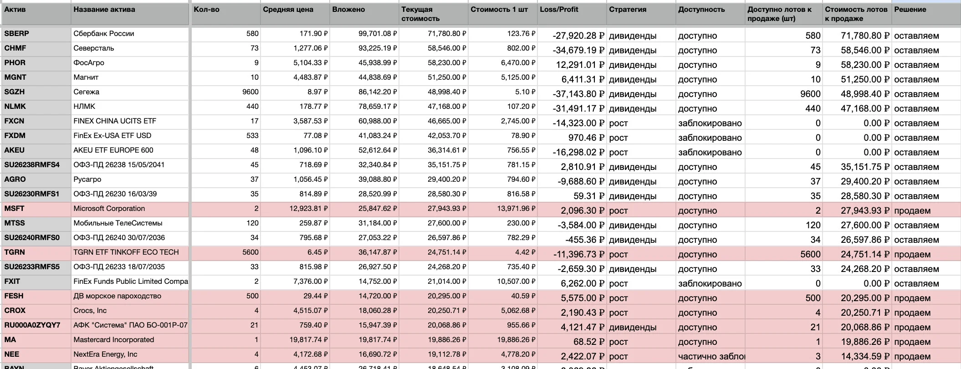The image size is (961, 369).
Task: Select the "Решение" column header
Action: [926, 14]
